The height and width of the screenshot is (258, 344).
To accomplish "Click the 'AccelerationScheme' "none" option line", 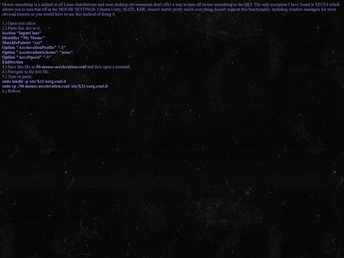I will [38, 52].
